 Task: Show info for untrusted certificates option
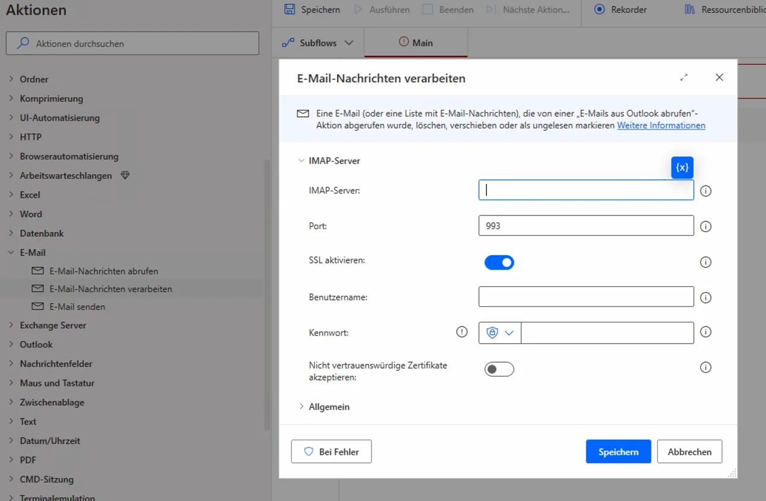click(x=705, y=367)
